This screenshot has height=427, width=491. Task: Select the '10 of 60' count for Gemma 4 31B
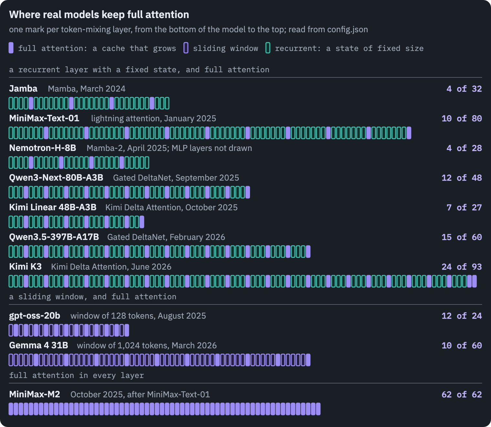pos(462,345)
